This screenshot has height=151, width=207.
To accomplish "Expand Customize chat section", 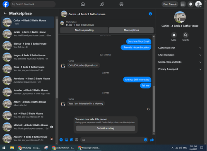I will pyautogui.click(x=180, y=48).
